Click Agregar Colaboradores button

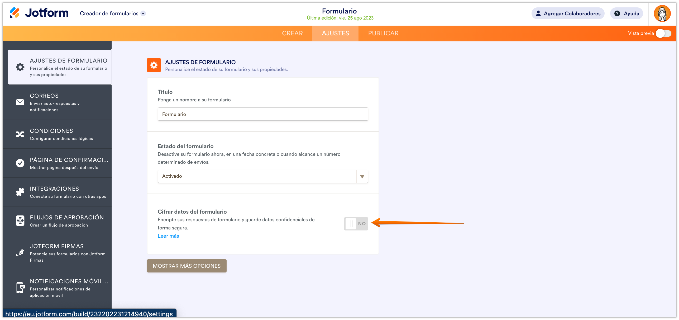pyautogui.click(x=568, y=13)
